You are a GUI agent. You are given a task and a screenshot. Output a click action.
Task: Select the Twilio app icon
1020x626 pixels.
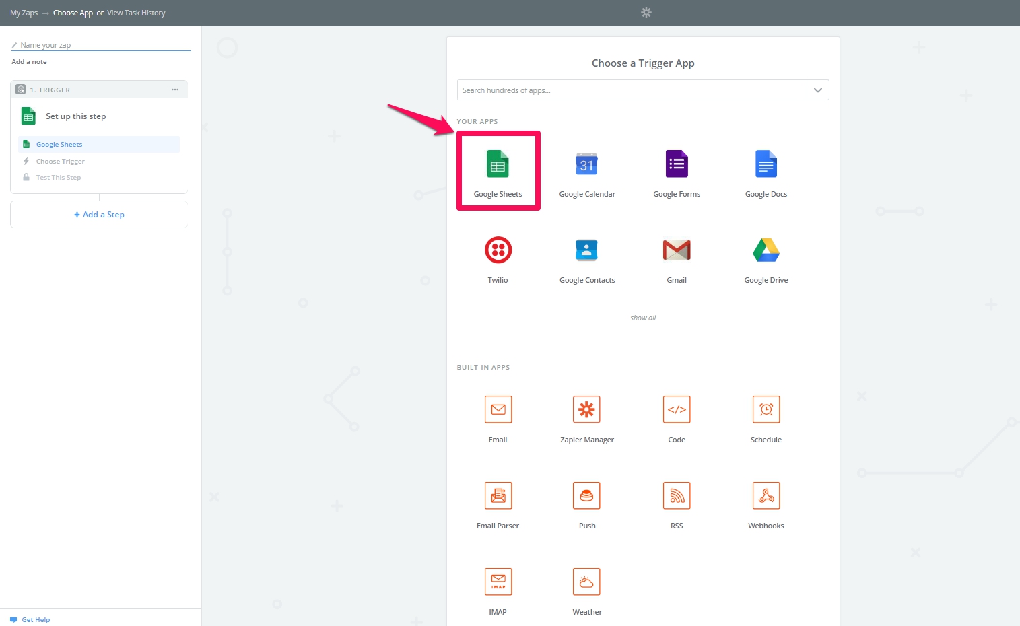pos(498,250)
